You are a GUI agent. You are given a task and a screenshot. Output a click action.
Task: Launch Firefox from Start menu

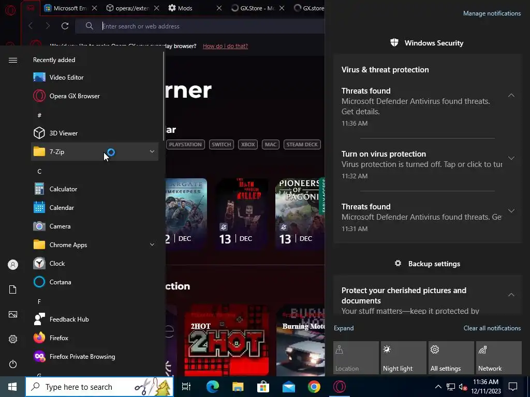coord(95,338)
